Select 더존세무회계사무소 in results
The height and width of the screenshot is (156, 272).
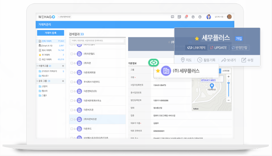[x=97, y=101]
